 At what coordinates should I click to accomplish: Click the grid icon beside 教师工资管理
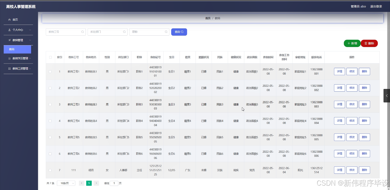point(9,69)
